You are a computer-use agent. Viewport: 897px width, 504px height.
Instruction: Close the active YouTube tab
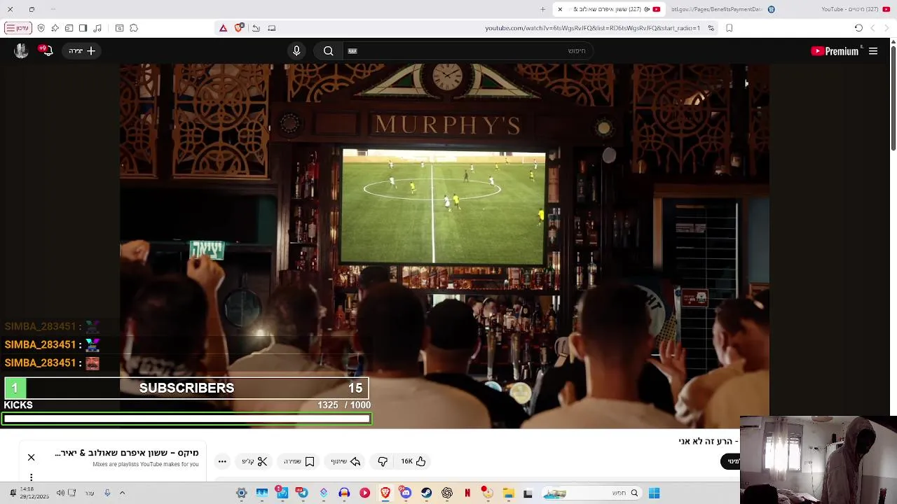pyautogui.click(x=559, y=9)
